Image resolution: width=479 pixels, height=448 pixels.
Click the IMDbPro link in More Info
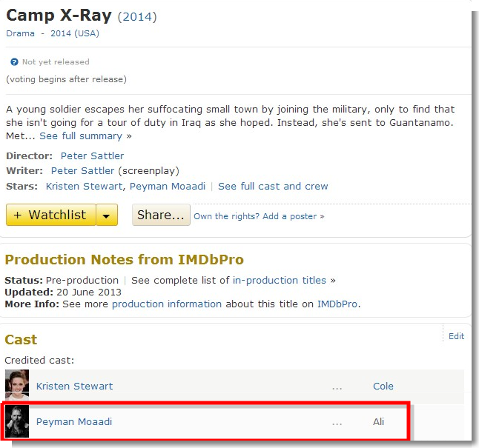337,304
